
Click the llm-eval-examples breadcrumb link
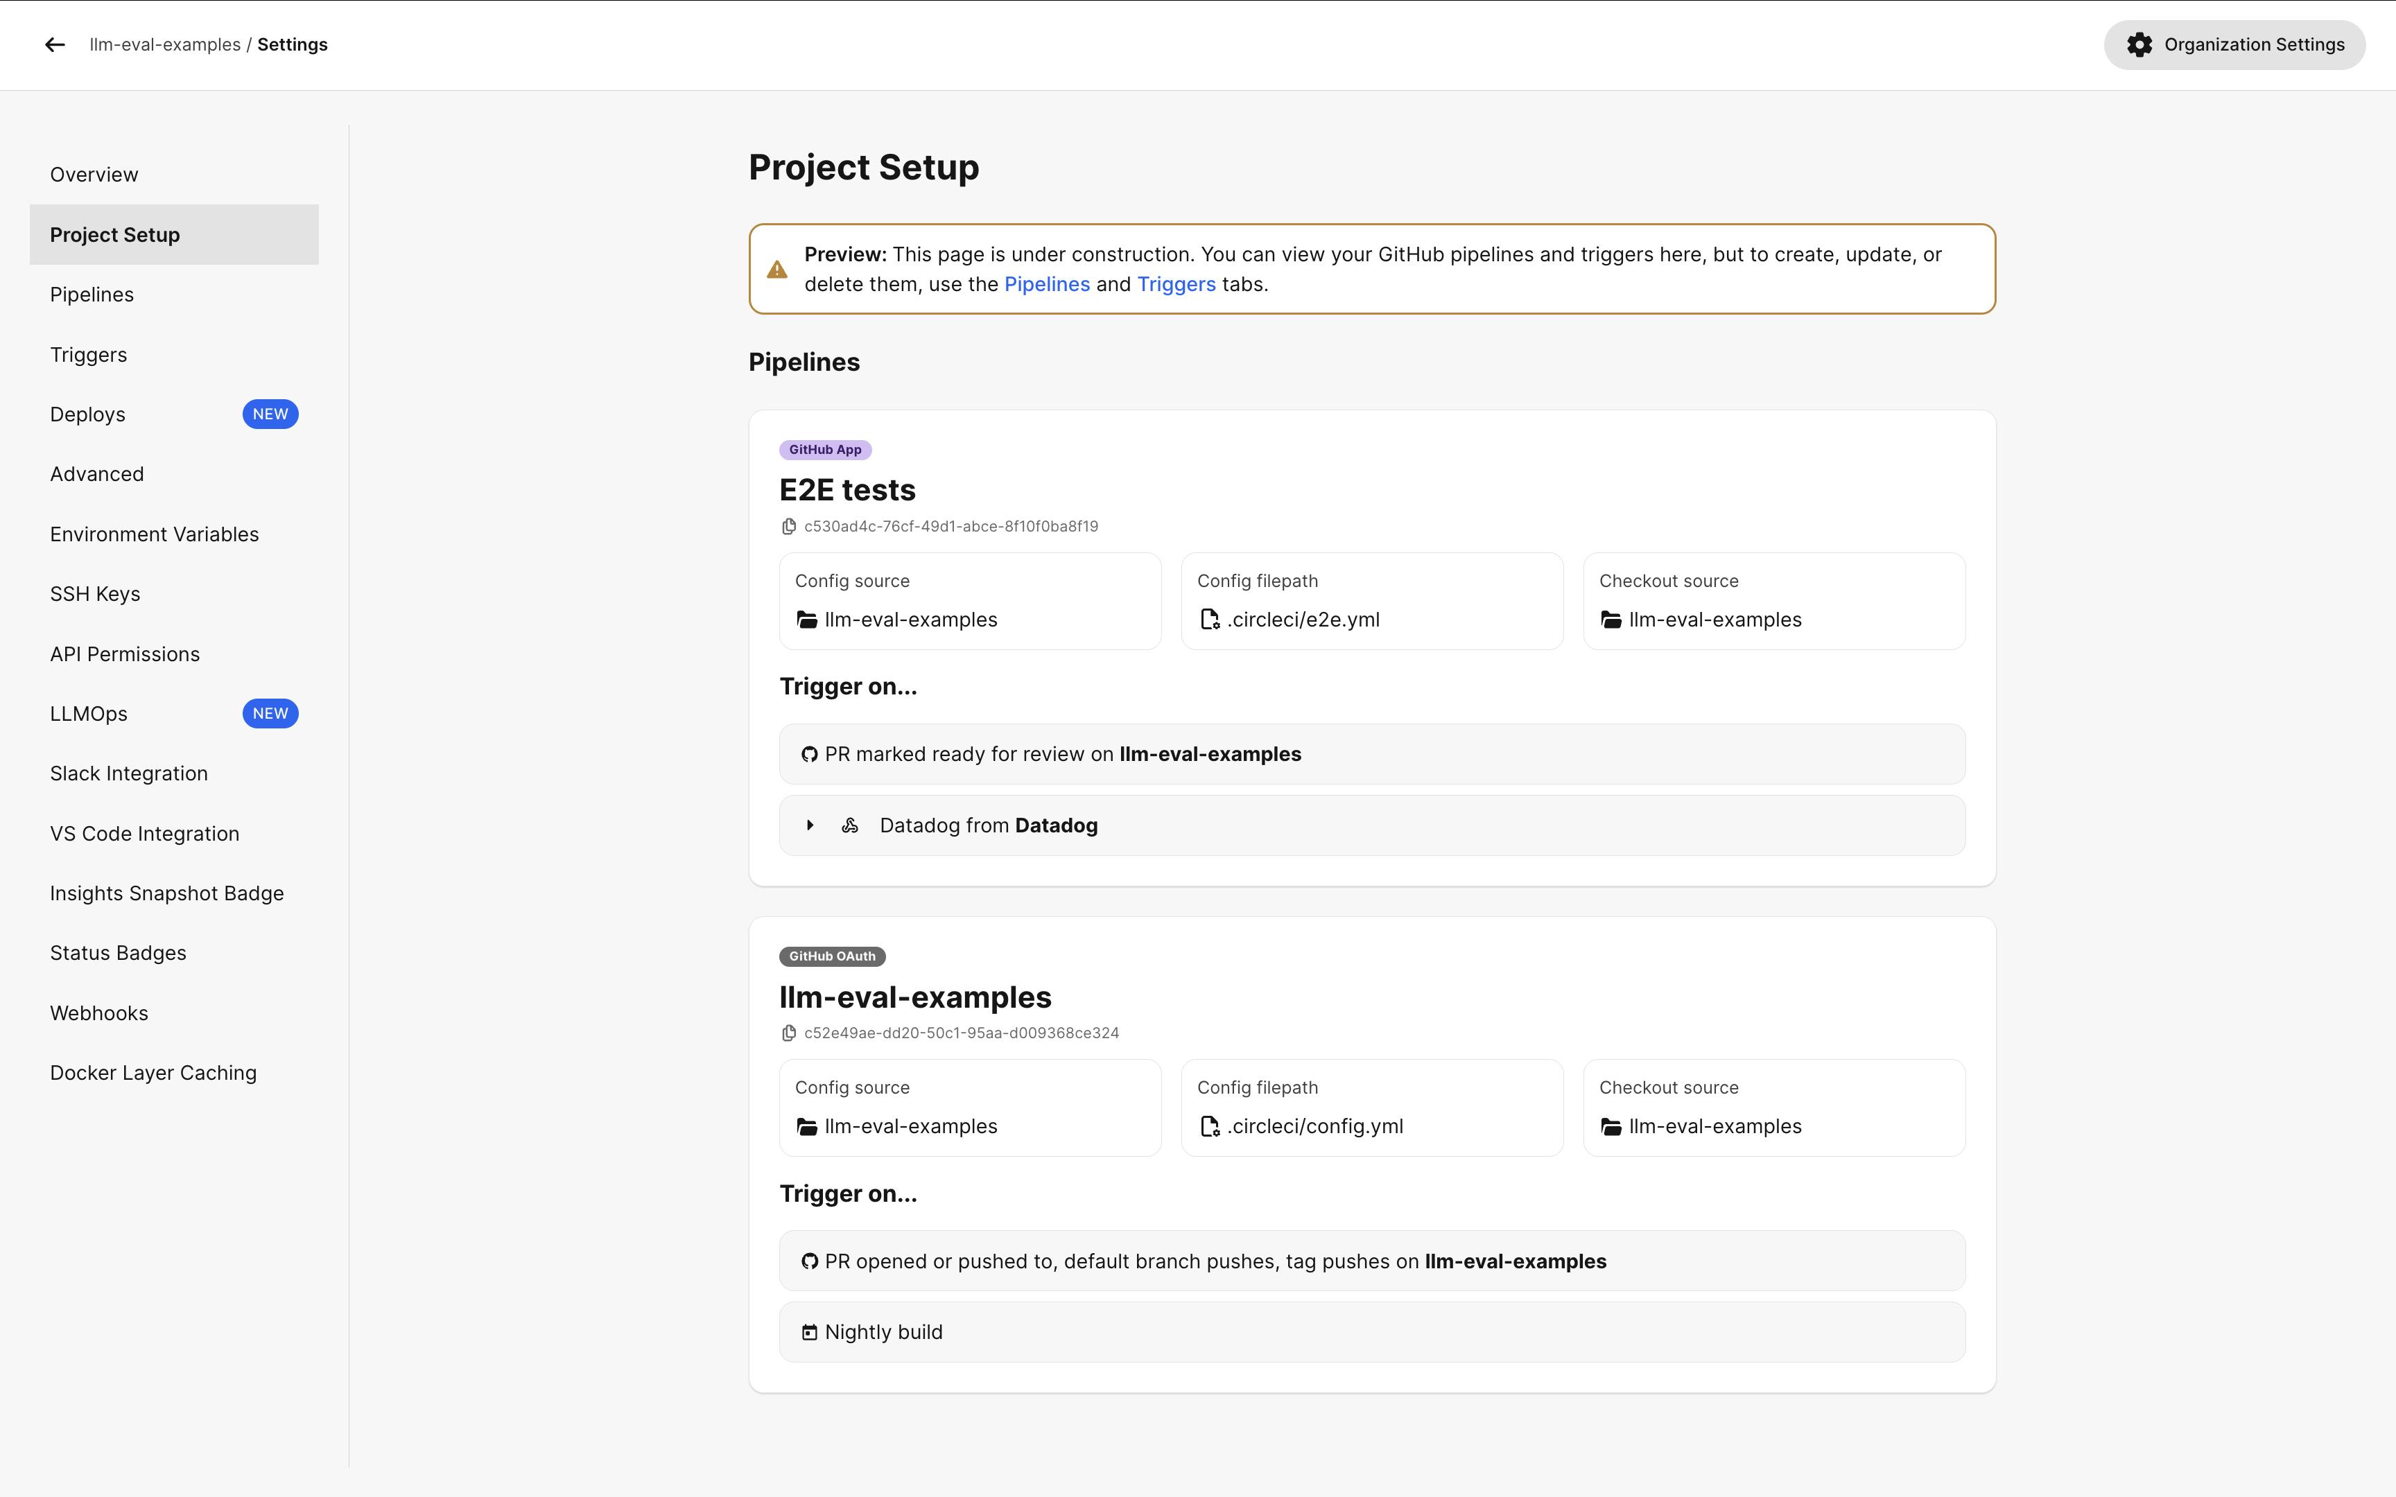(x=164, y=44)
